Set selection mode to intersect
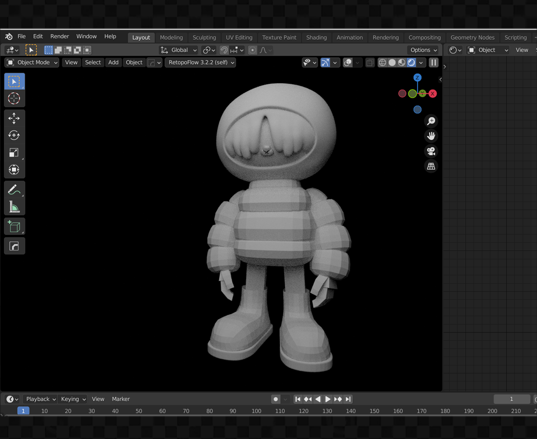 coord(87,50)
